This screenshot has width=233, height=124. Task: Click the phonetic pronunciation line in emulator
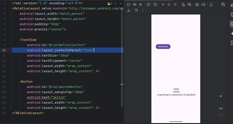point(176,92)
